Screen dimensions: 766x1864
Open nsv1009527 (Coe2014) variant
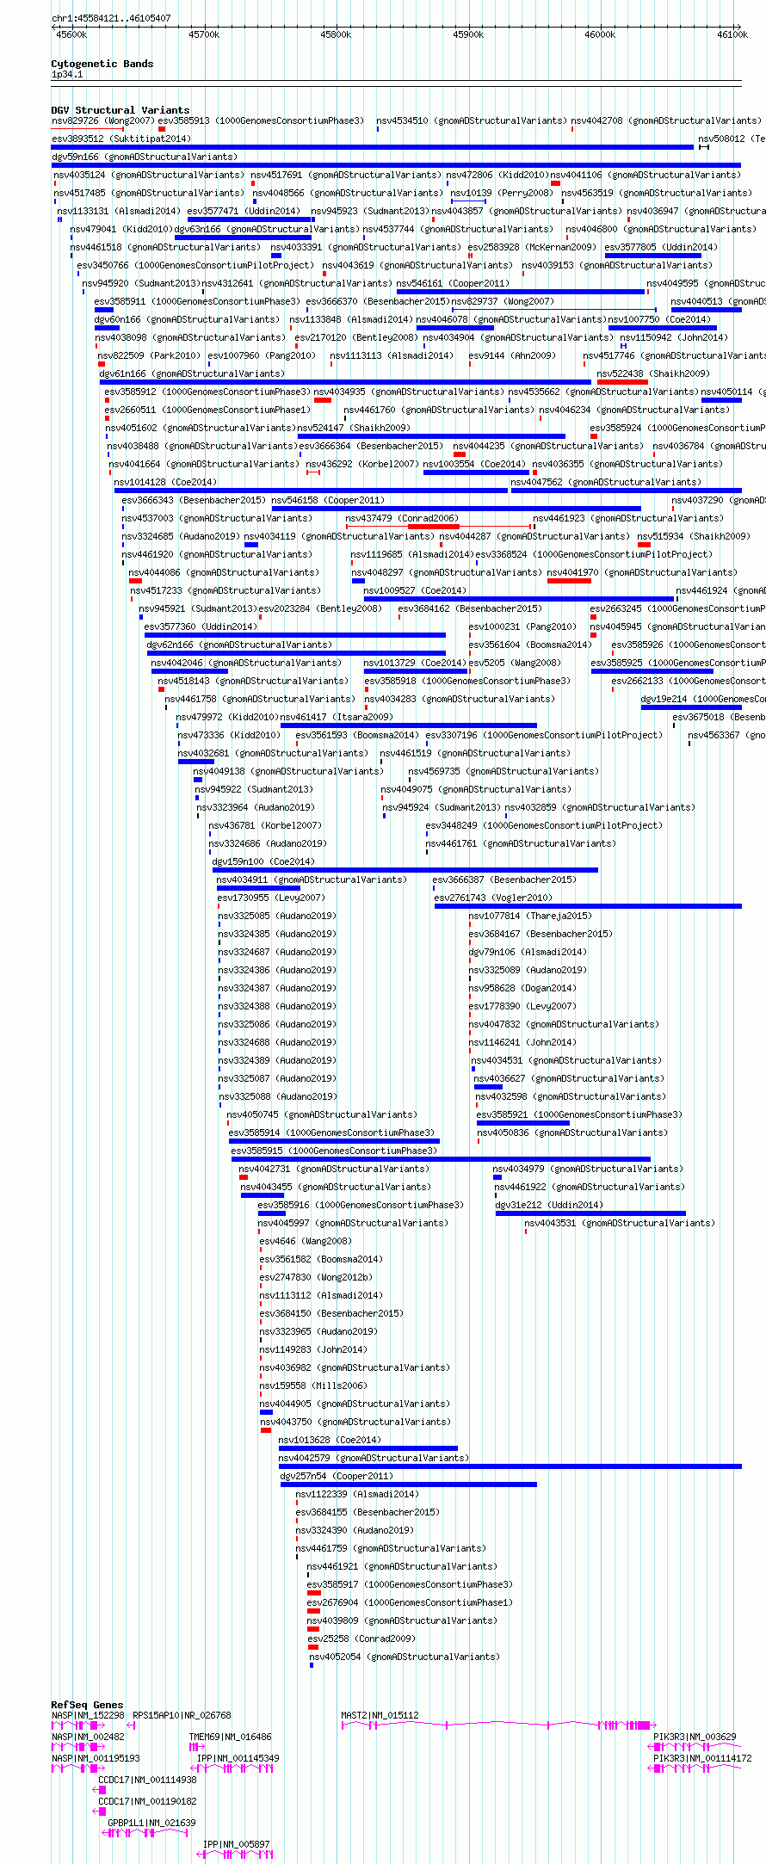pos(415,590)
